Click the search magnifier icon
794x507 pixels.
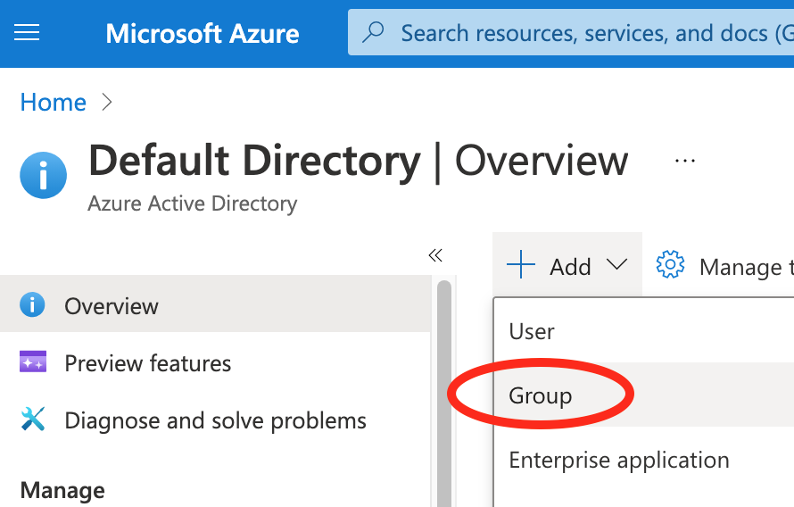(374, 33)
